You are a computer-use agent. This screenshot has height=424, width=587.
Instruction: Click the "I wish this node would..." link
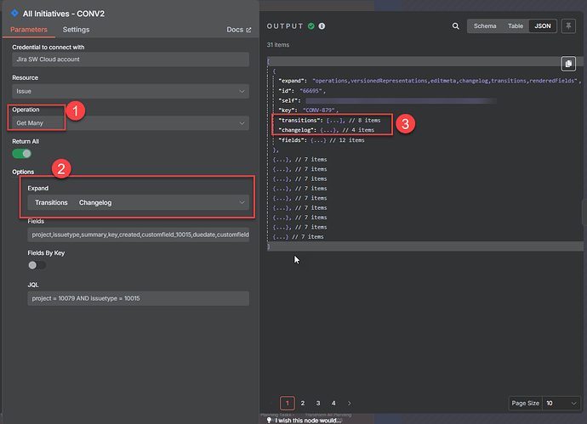308,421
